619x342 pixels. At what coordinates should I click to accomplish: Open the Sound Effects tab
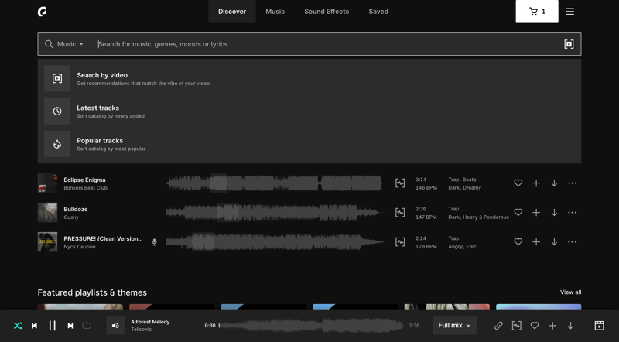(x=327, y=12)
